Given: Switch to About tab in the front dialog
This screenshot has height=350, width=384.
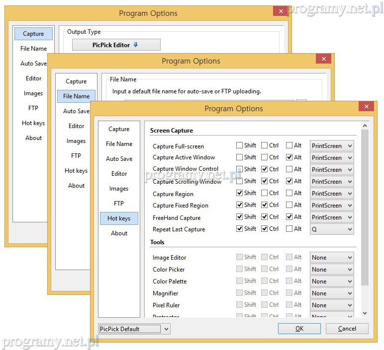Looking at the screenshot, I should pyautogui.click(x=119, y=233).
